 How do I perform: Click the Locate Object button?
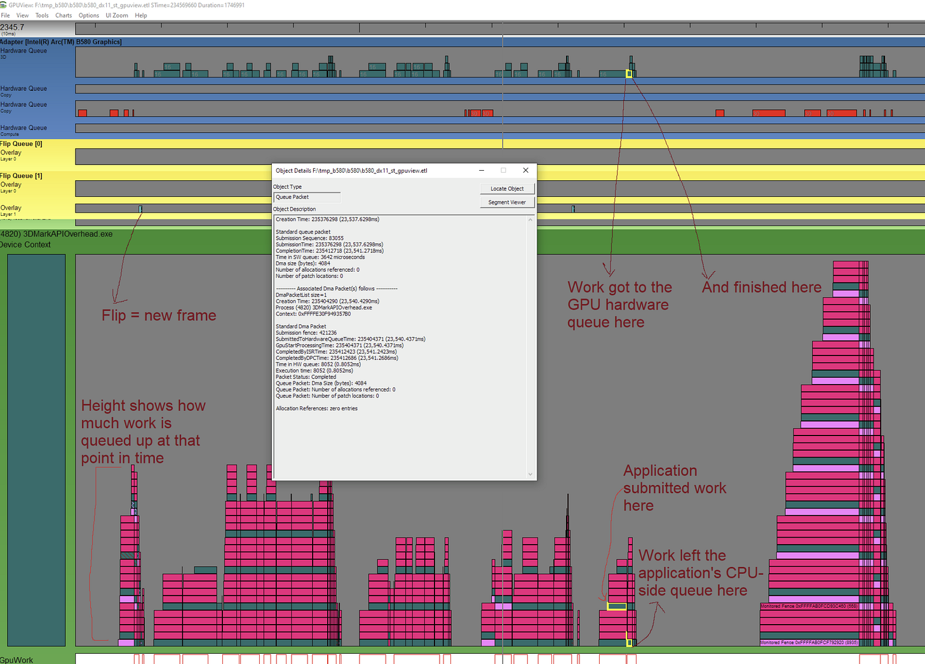(506, 189)
